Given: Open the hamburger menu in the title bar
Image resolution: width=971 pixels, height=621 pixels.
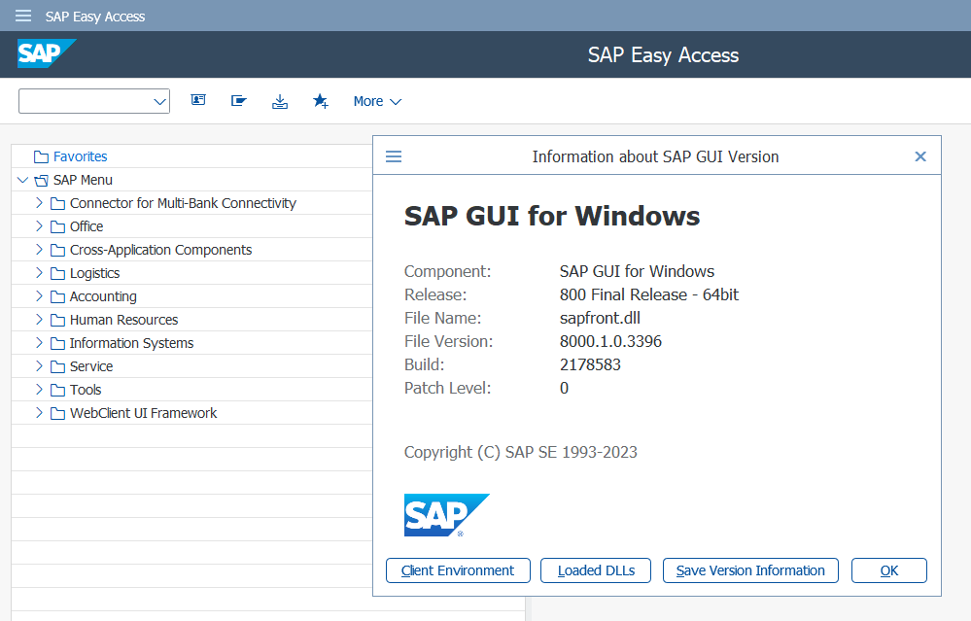Looking at the screenshot, I should pos(21,16).
